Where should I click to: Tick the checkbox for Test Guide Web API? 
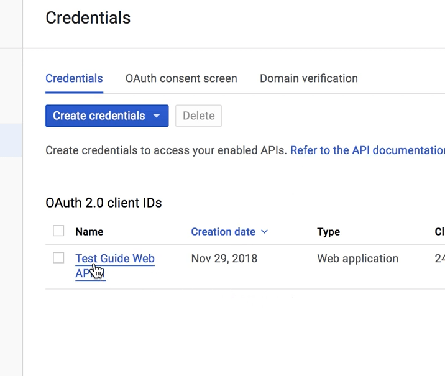58,258
